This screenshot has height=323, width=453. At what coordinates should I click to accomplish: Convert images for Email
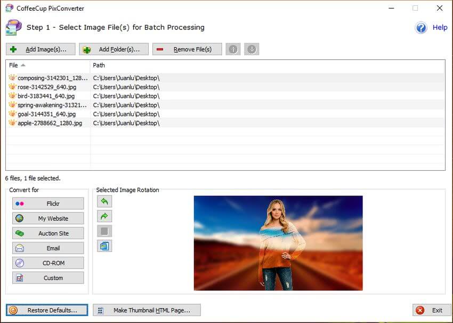48,248
